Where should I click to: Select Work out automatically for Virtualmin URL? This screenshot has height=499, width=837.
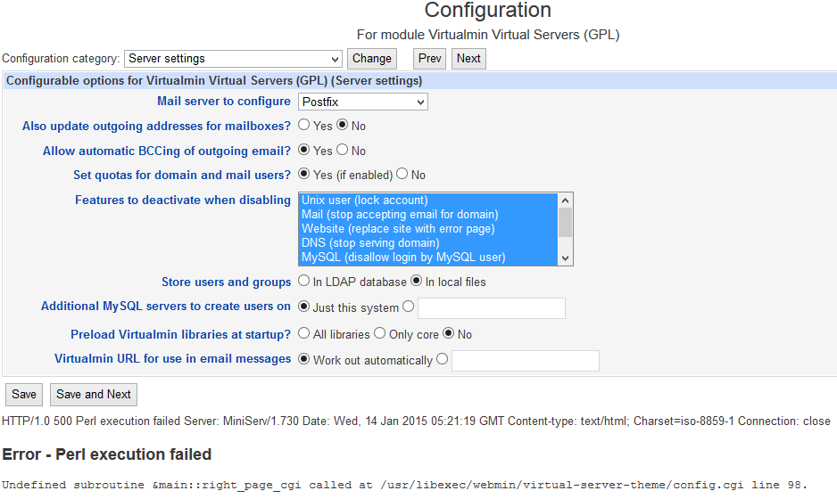pos(303,359)
